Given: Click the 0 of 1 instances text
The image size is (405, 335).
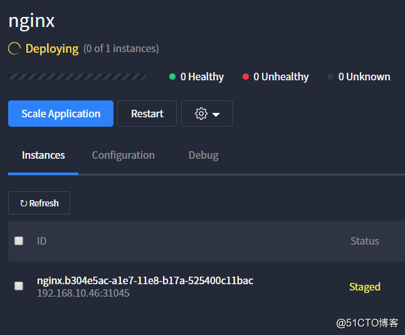Looking at the screenshot, I should click(121, 48).
